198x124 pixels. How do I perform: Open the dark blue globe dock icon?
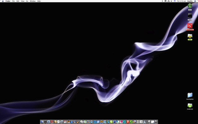114,122
